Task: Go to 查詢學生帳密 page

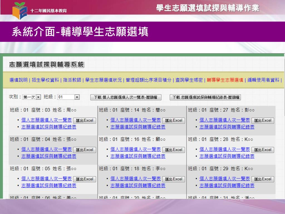Action: pos(189,80)
